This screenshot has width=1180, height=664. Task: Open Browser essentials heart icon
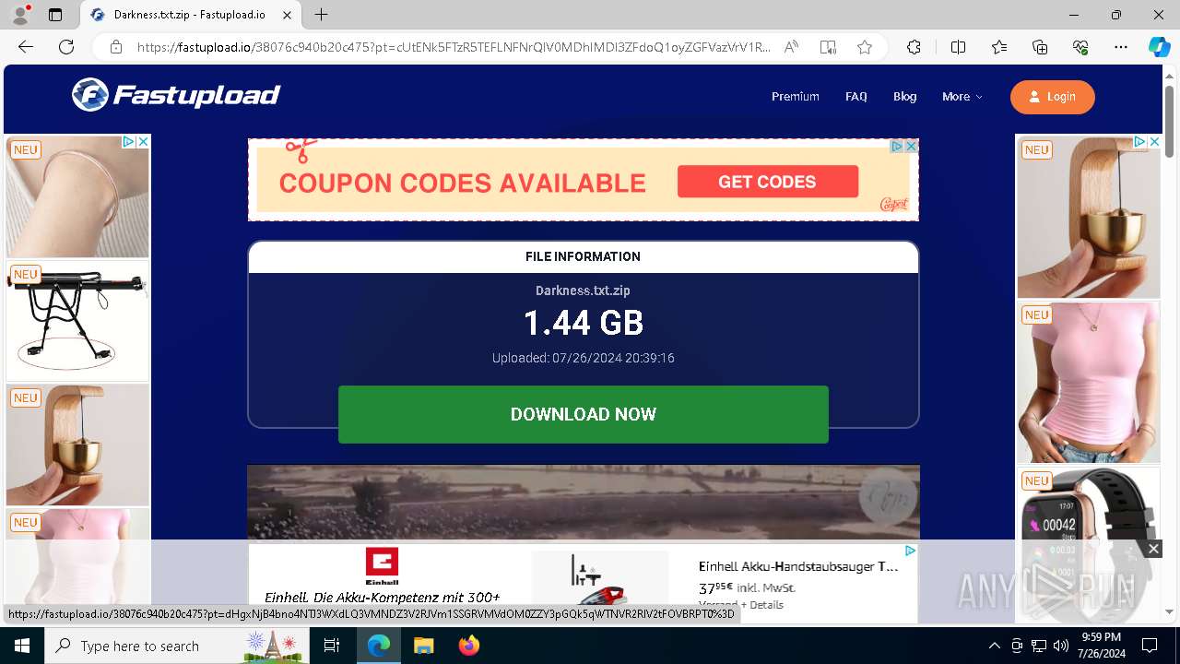click(x=1080, y=47)
